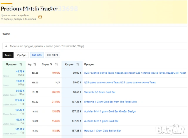
Task: Switch to the Сребро tab
Action: click(x=22, y=55)
